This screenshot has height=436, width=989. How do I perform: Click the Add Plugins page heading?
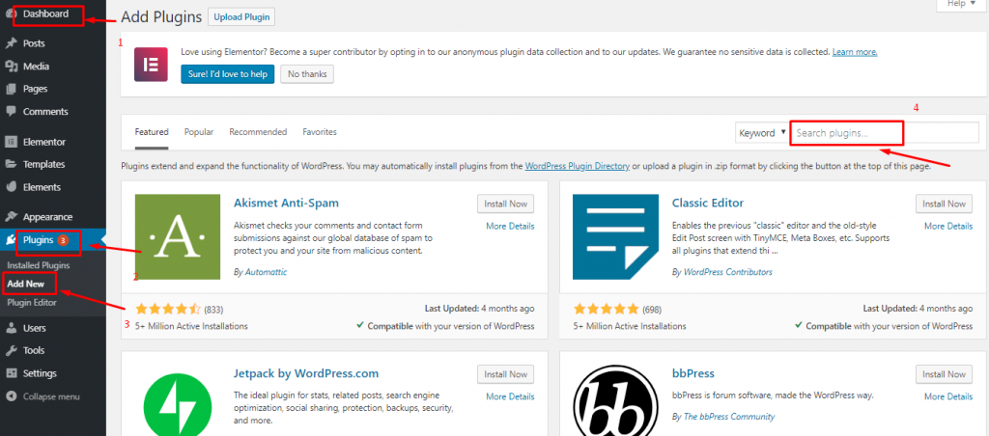(x=161, y=17)
